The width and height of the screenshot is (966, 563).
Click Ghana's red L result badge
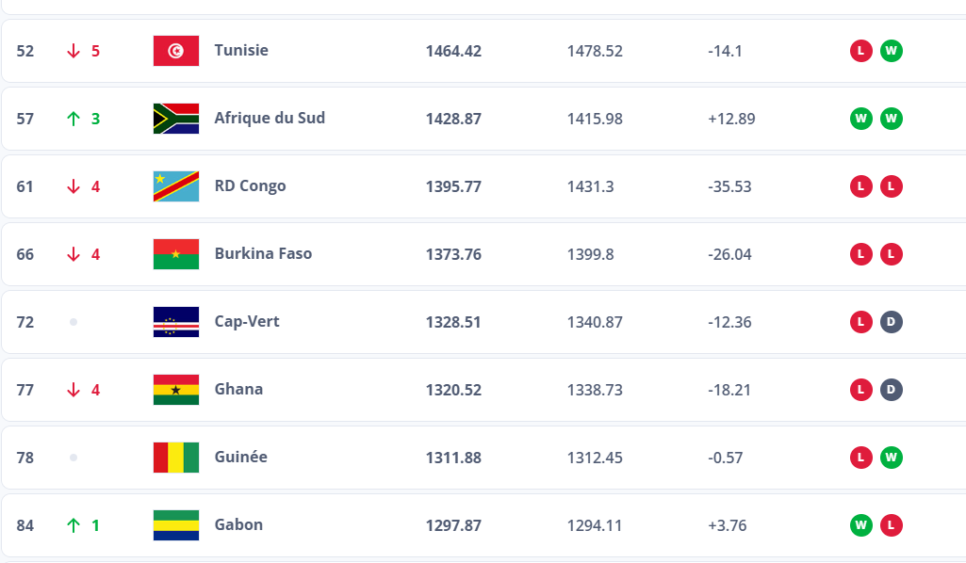861,390
